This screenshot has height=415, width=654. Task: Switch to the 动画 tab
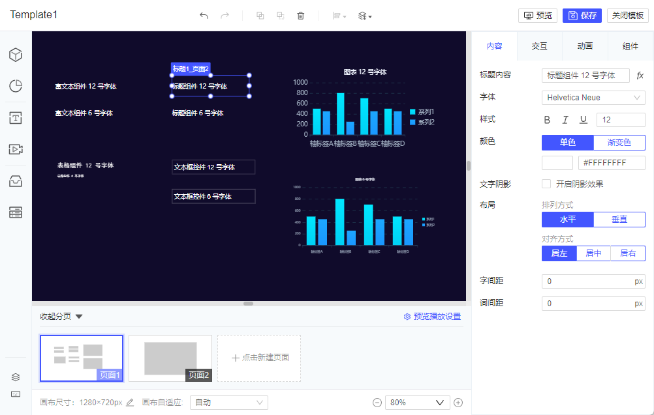coord(585,46)
